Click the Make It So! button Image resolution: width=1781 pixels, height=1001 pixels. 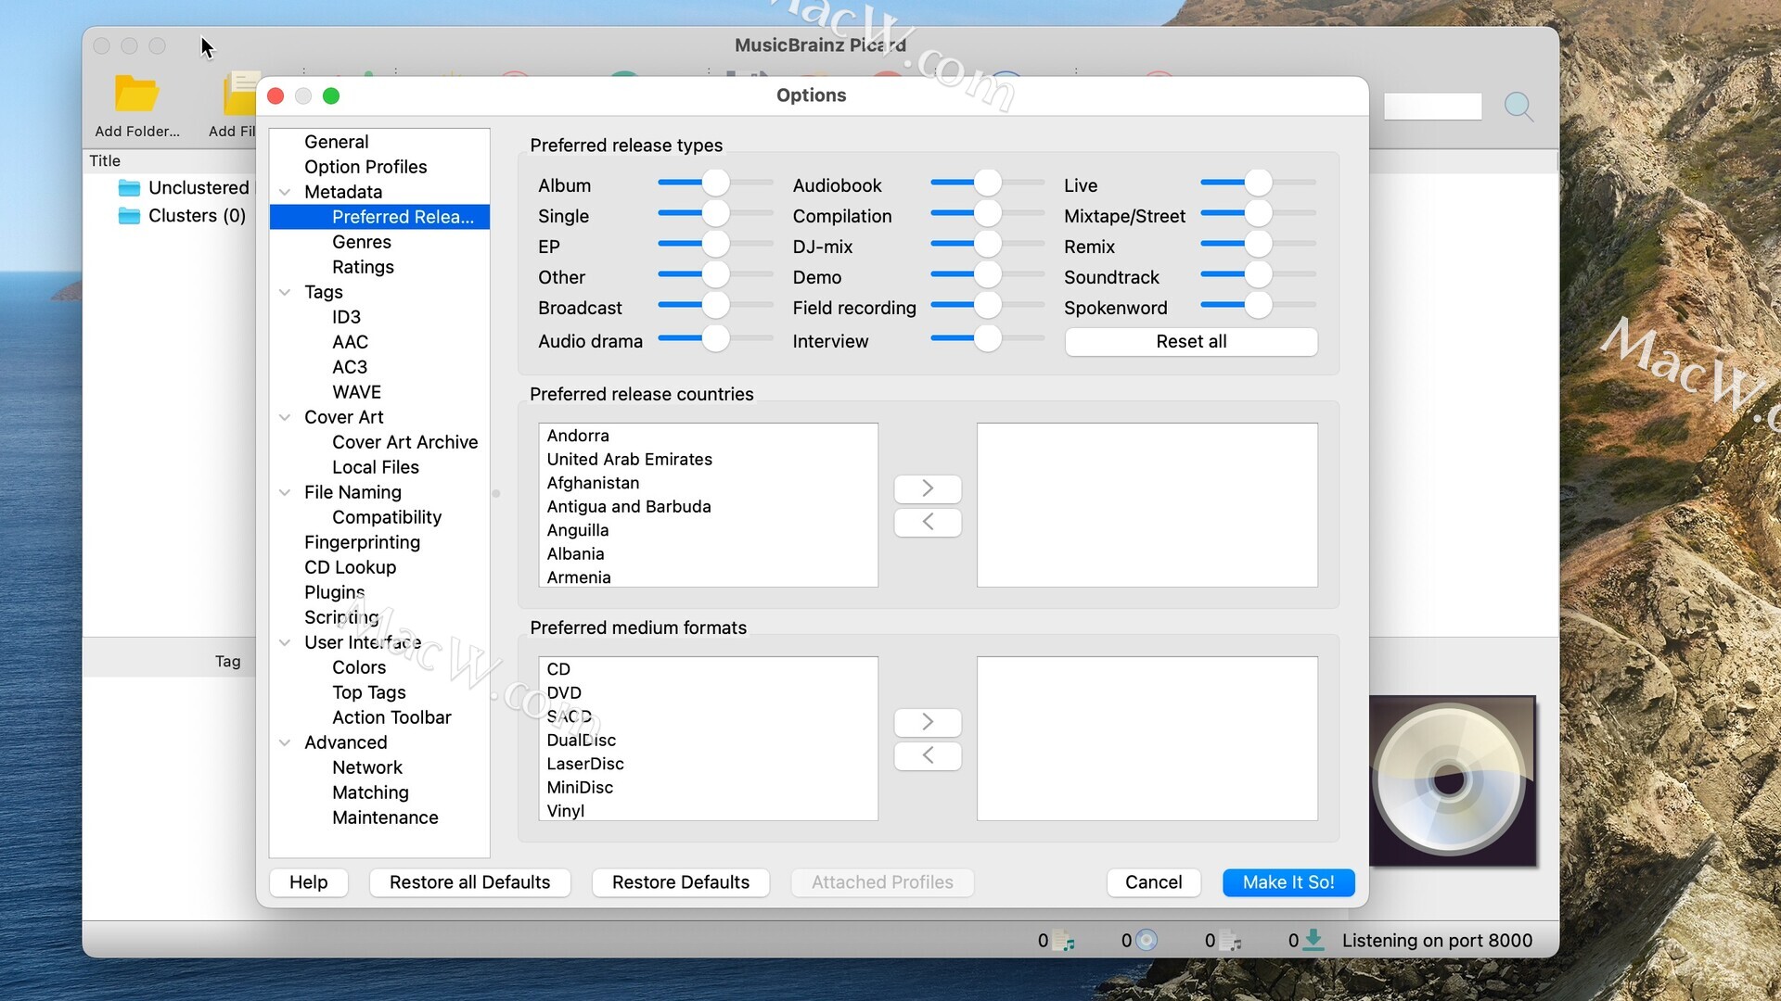(1288, 882)
